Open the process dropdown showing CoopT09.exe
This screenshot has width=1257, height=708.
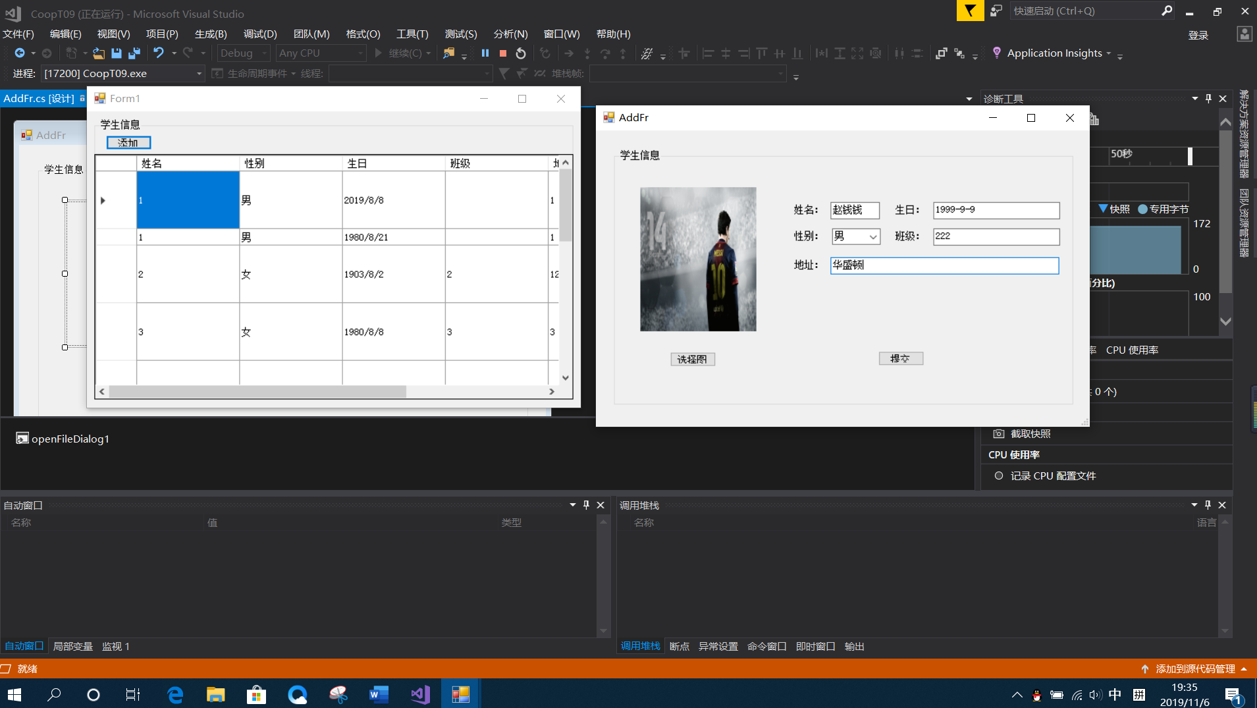[122, 74]
